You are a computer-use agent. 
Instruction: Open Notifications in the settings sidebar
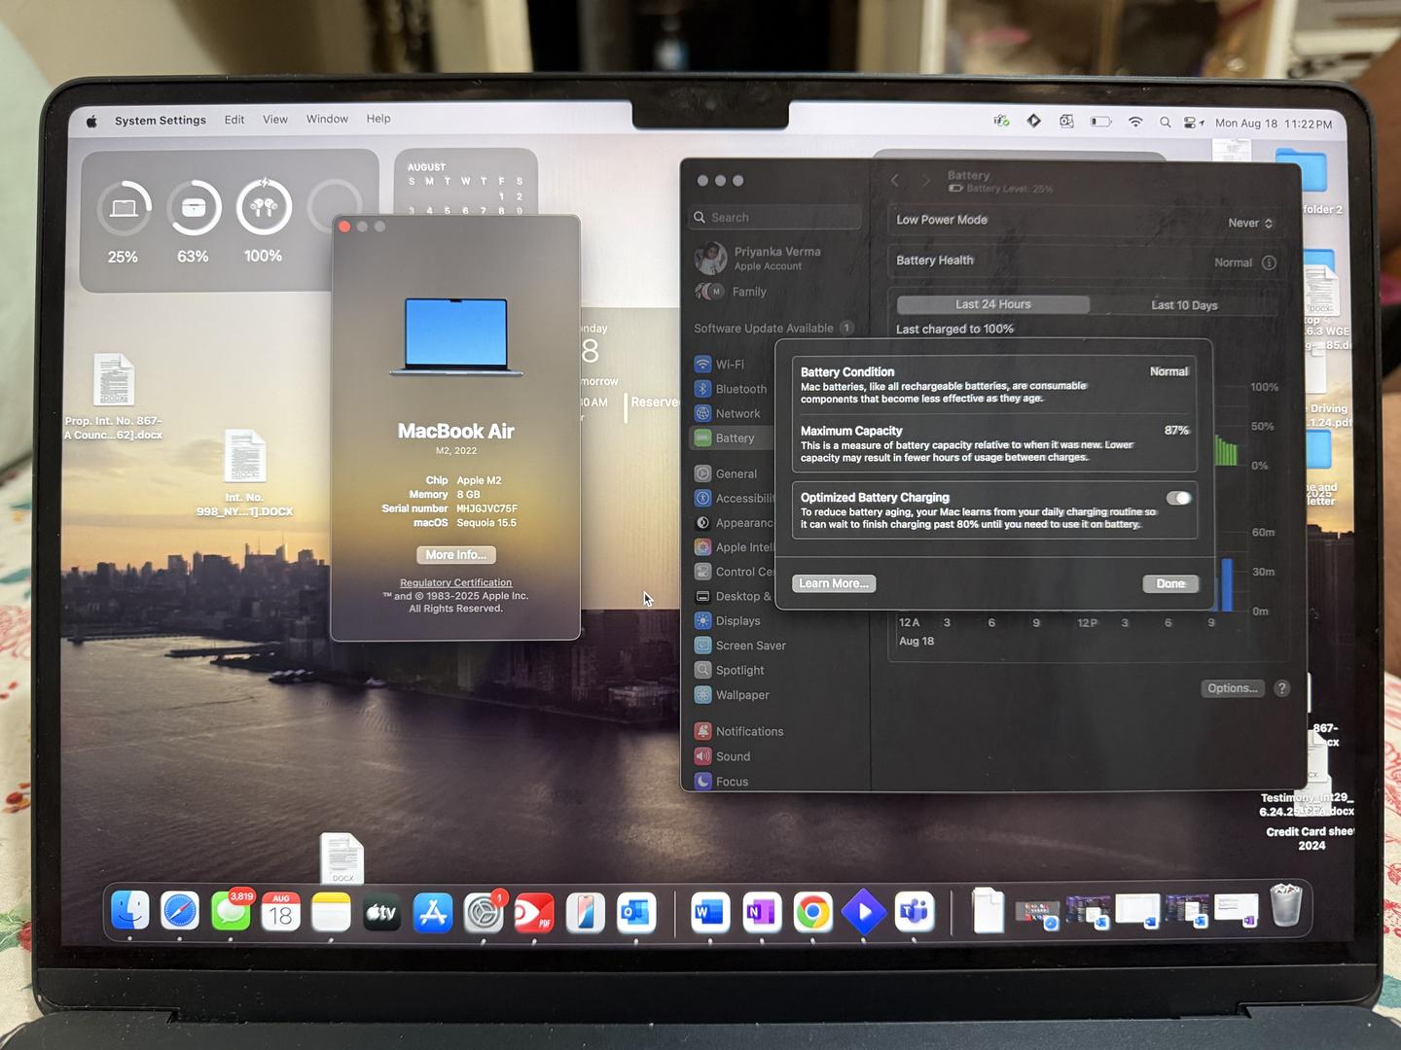[738, 731]
